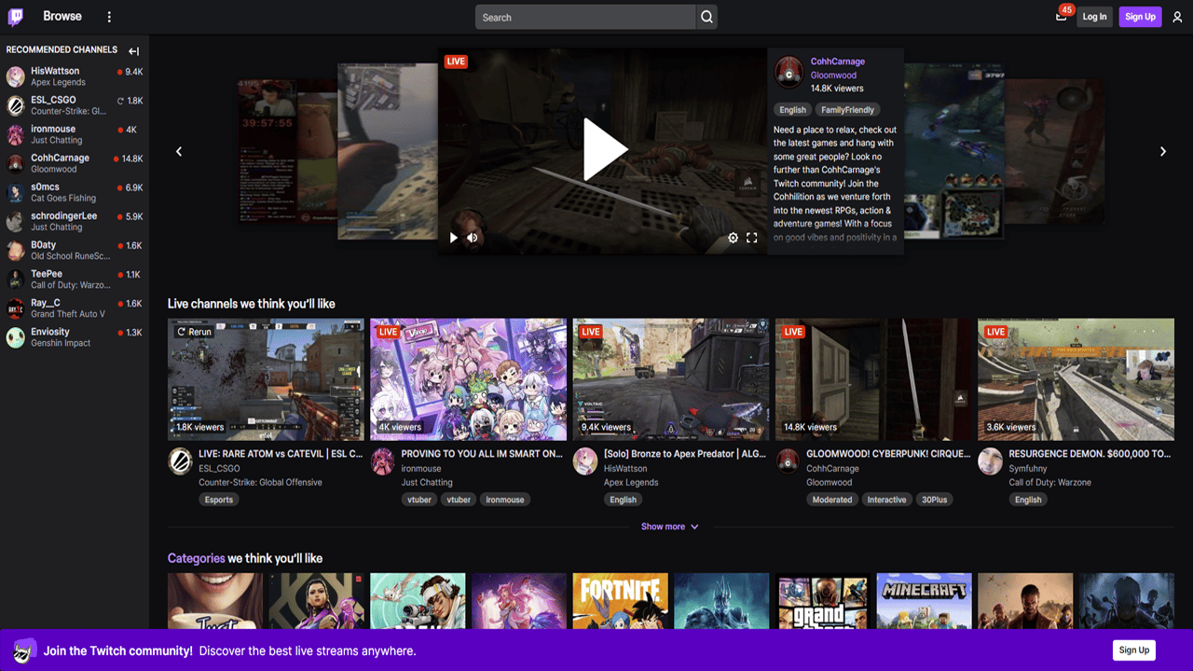
Task: Select the FamilyFriendly tag
Action: [x=847, y=110]
